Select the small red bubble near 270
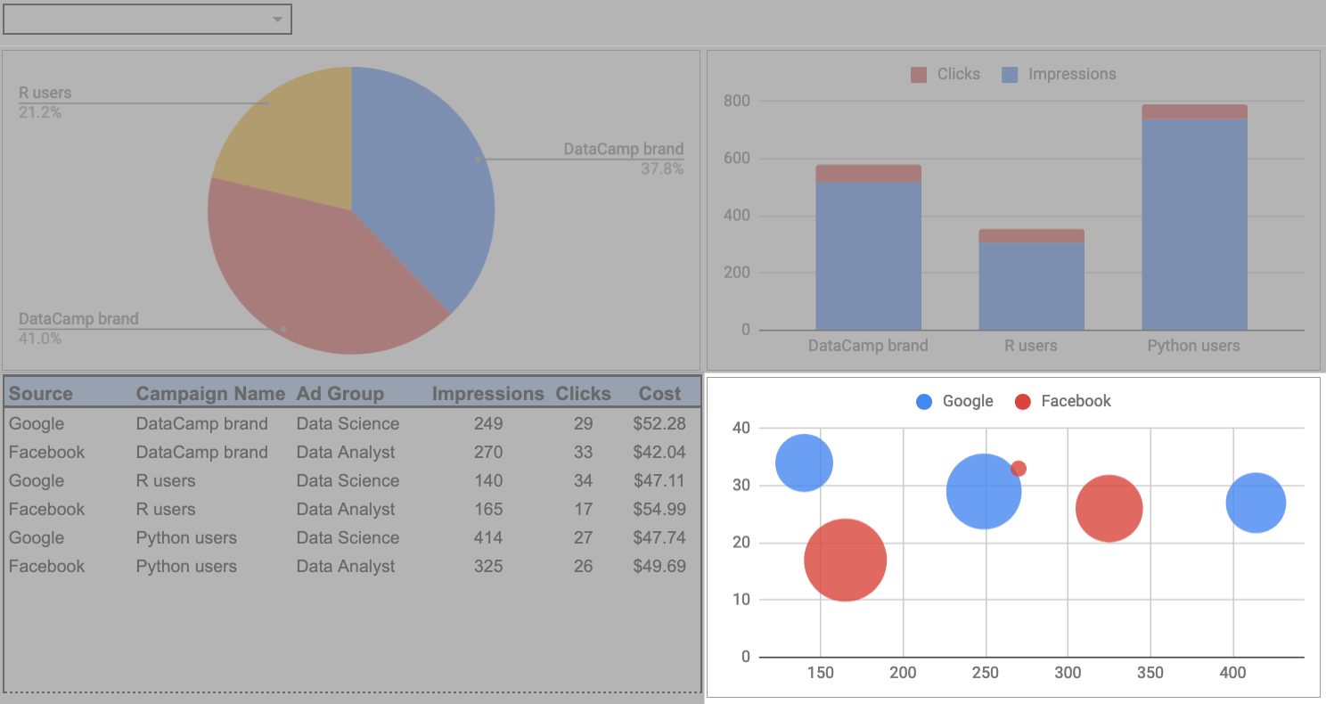Screen dimensions: 1326x704 tap(1019, 469)
